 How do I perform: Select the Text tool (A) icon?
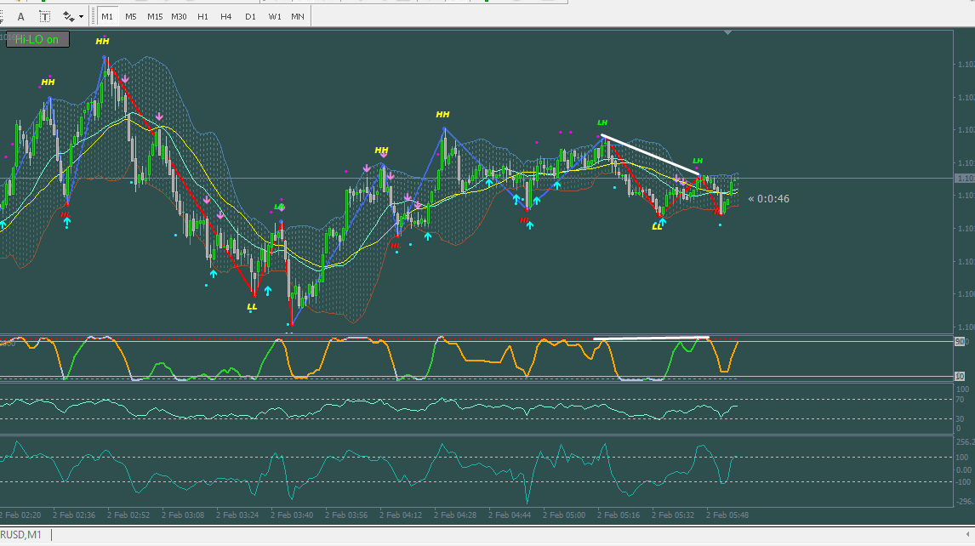[x=21, y=16]
